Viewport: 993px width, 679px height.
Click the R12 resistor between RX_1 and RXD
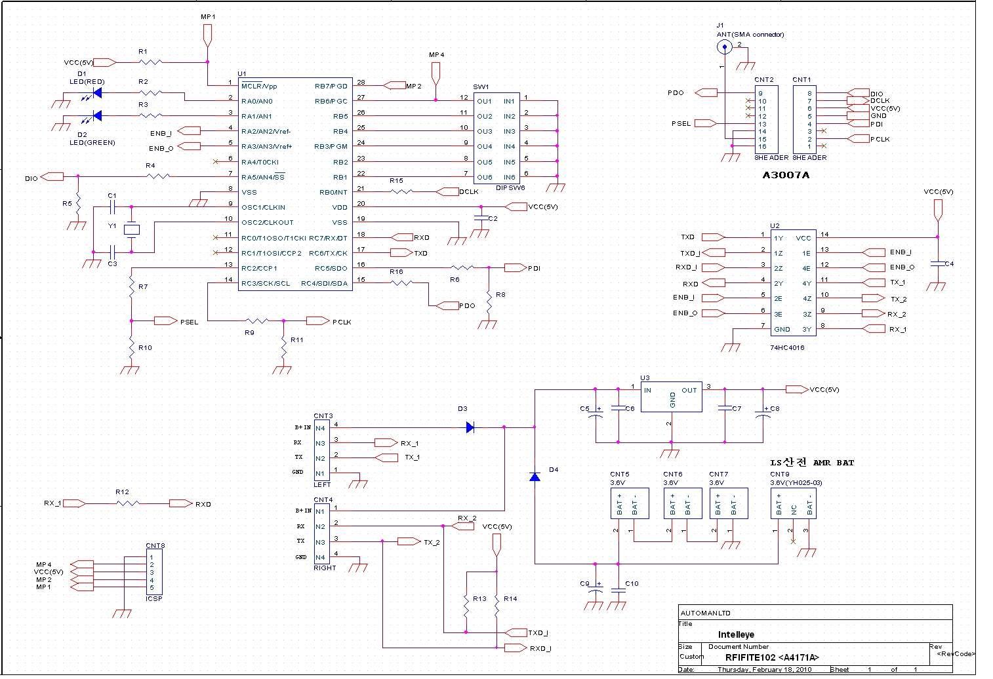[x=128, y=503]
